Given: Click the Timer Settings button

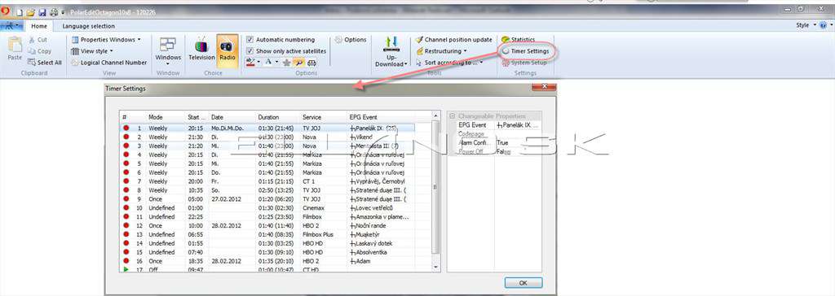Looking at the screenshot, I should (525, 51).
